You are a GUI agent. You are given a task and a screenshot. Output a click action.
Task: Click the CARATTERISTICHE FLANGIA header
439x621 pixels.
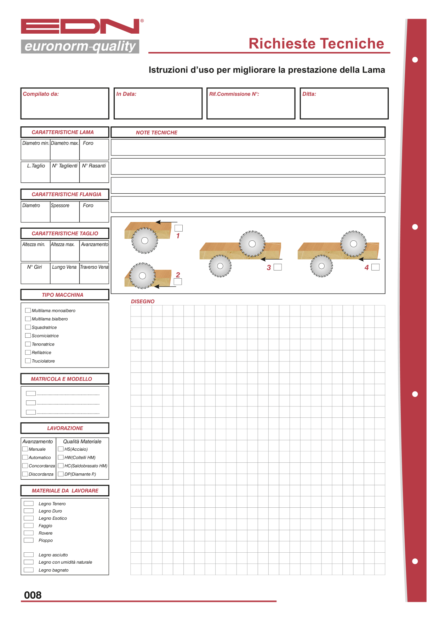tap(65, 194)
